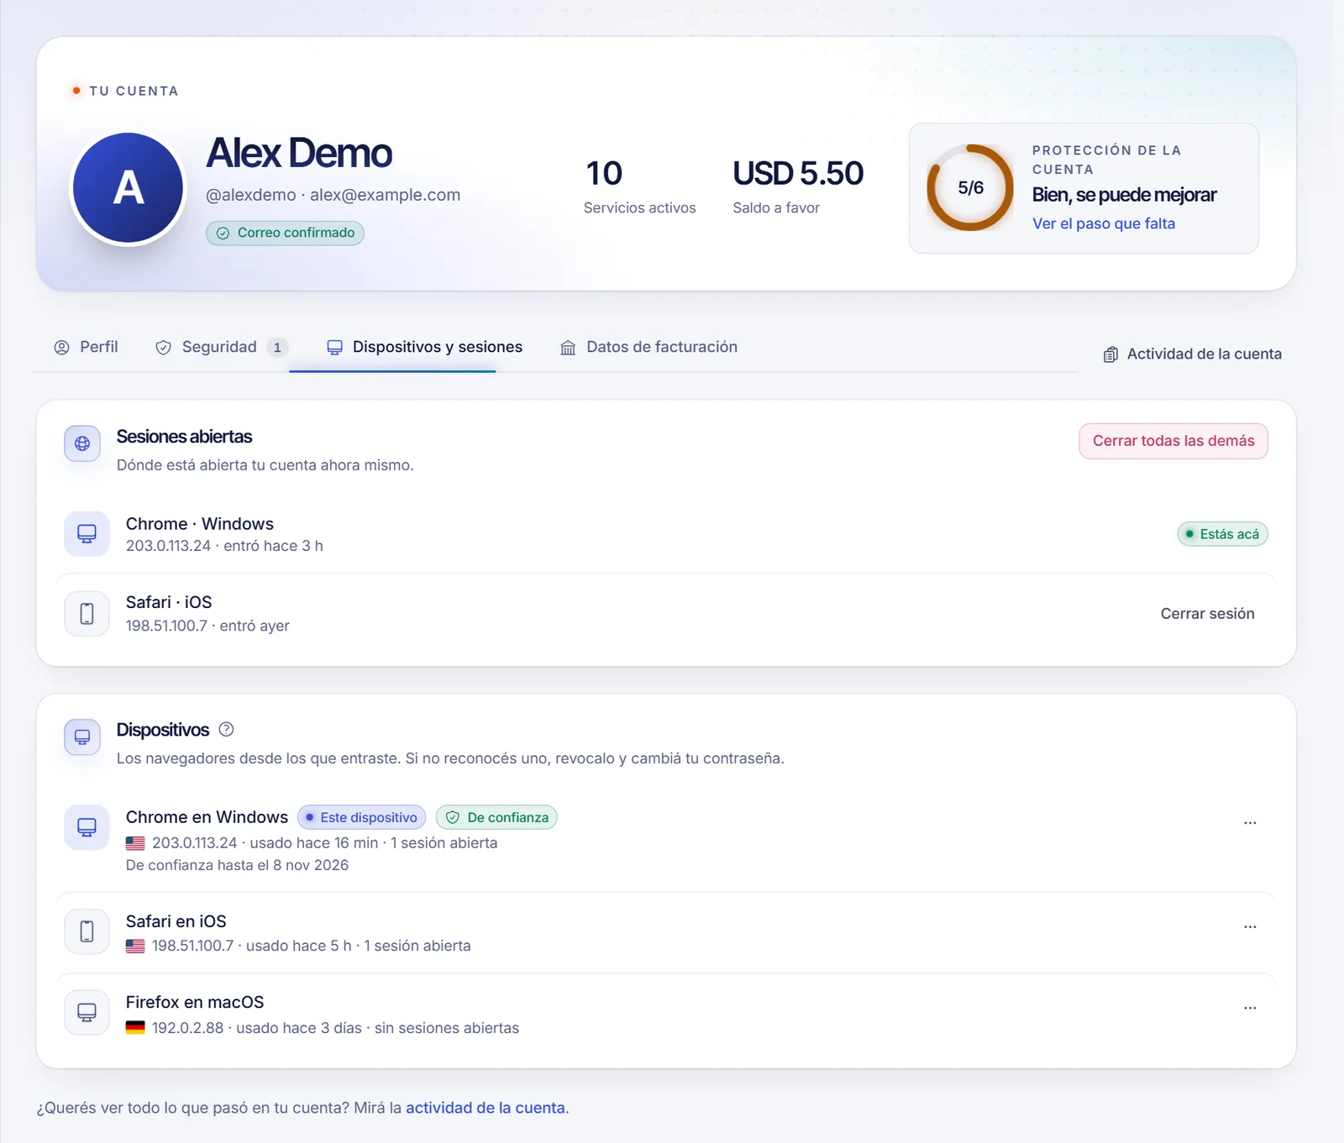Image resolution: width=1344 pixels, height=1143 pixels.
Task: Open the three-dot menu for Firefox en macOS
Action: coord(1250,1008)
